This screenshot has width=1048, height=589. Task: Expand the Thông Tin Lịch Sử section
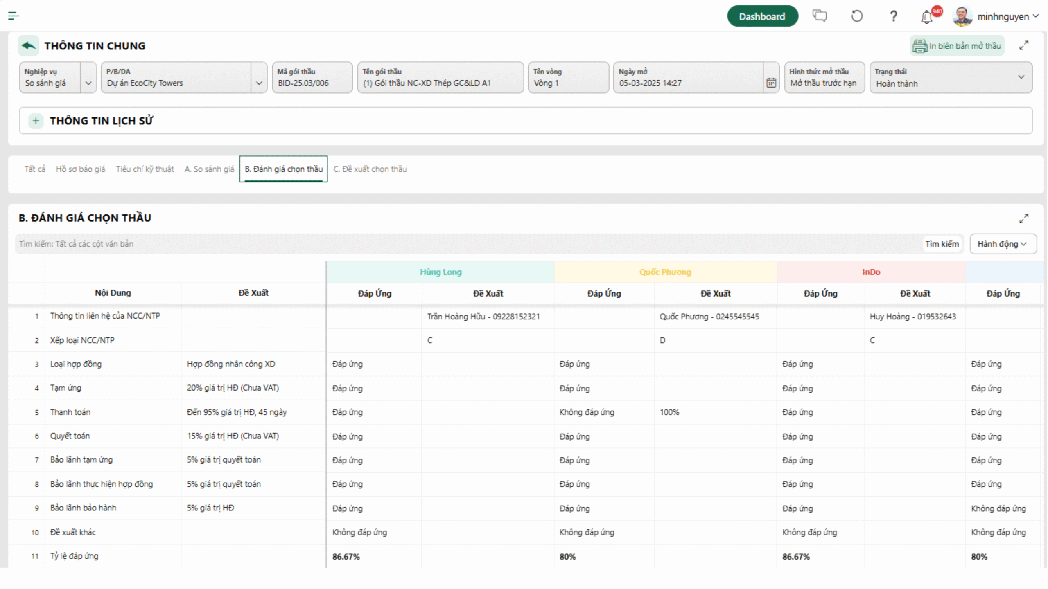tap(36, 121)
